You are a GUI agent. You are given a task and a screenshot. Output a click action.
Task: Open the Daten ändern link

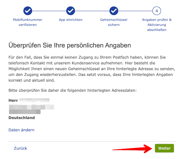21,130
